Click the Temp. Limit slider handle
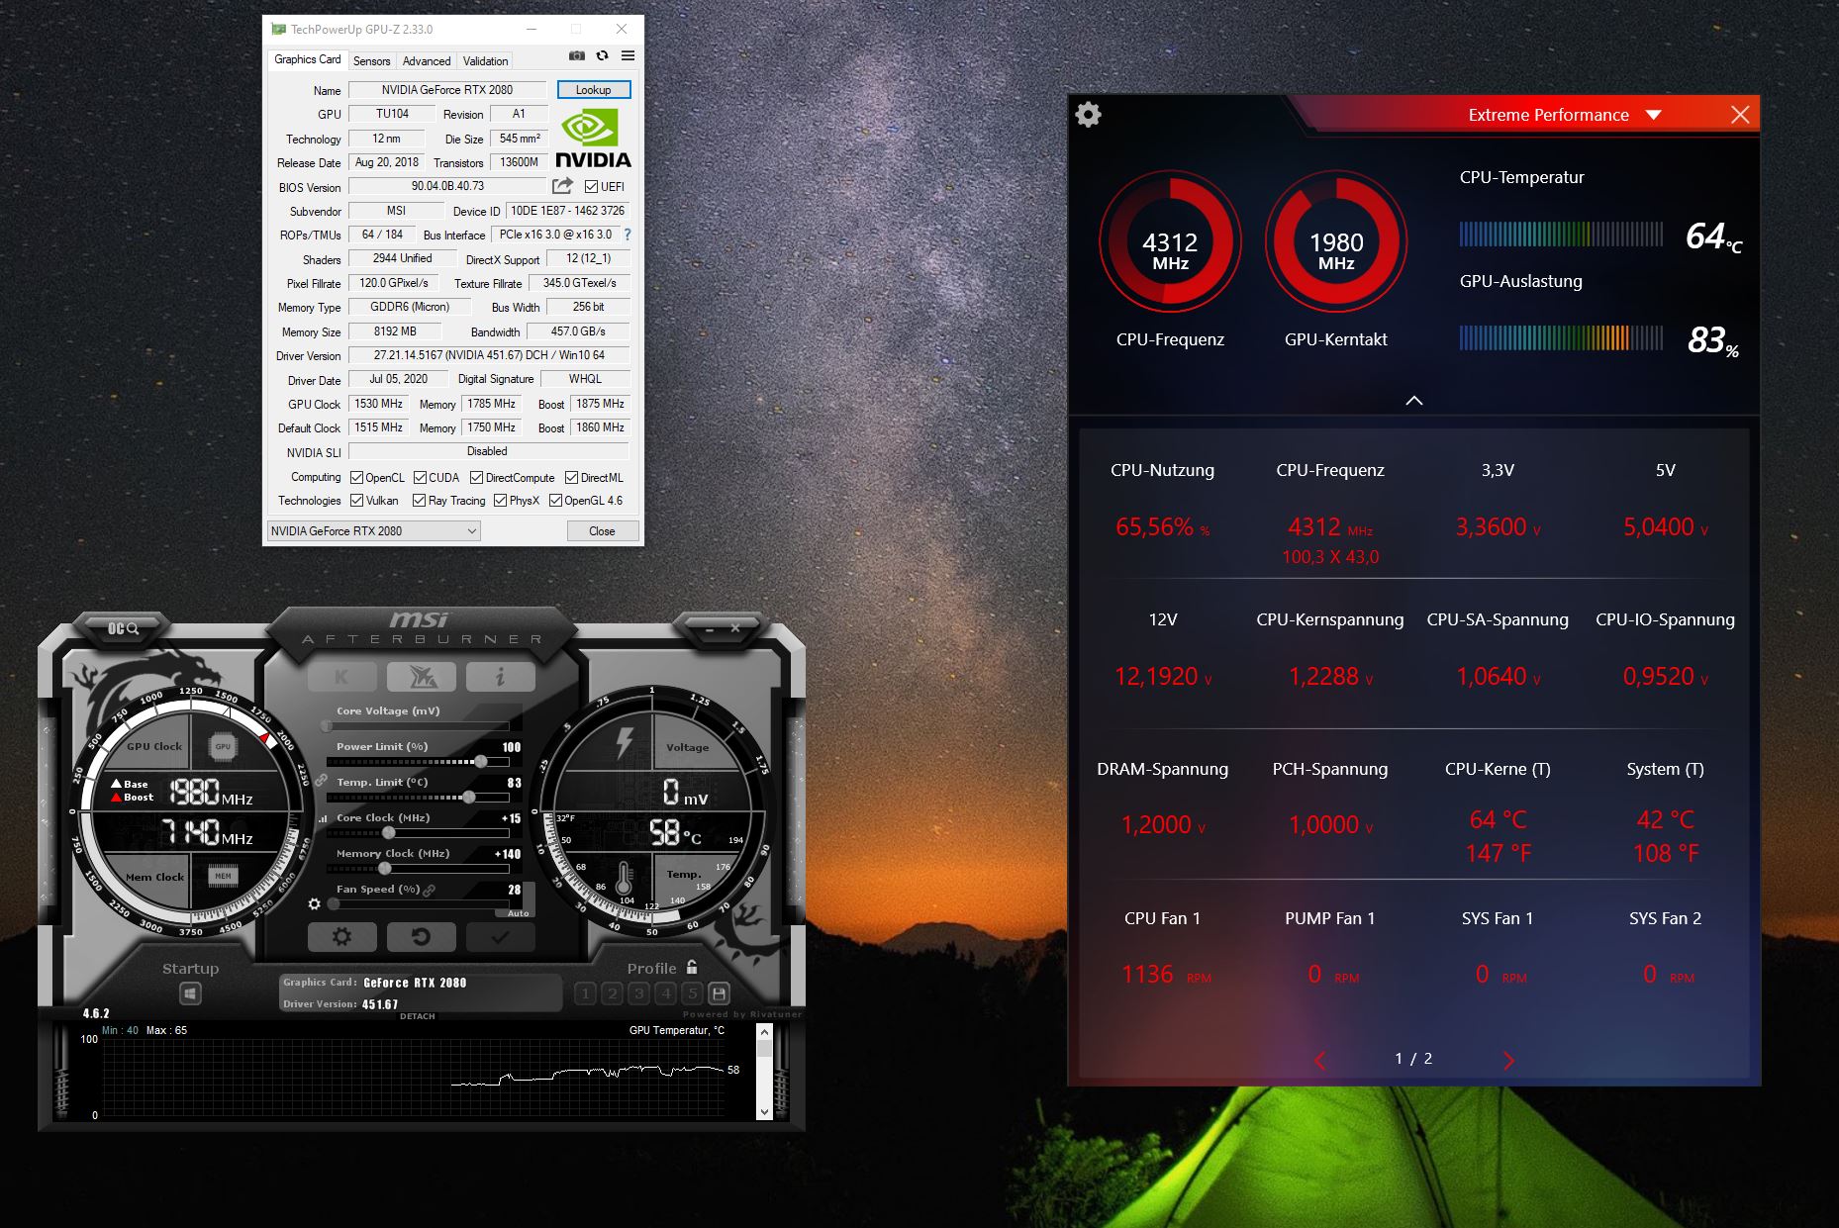This screenshot has width=1839, height=1228. (x=468, y=798)
